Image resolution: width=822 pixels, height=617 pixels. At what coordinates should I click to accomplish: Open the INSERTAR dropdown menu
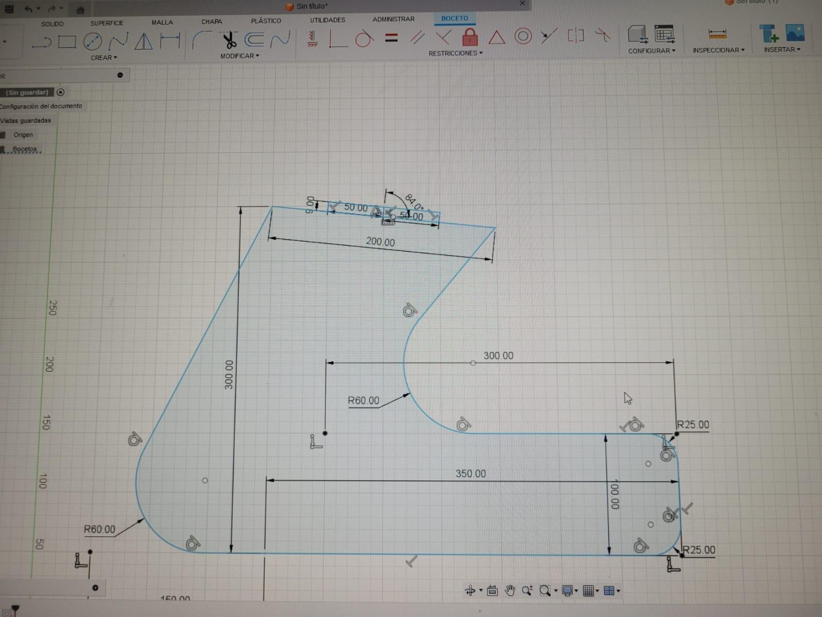(782, 49)
